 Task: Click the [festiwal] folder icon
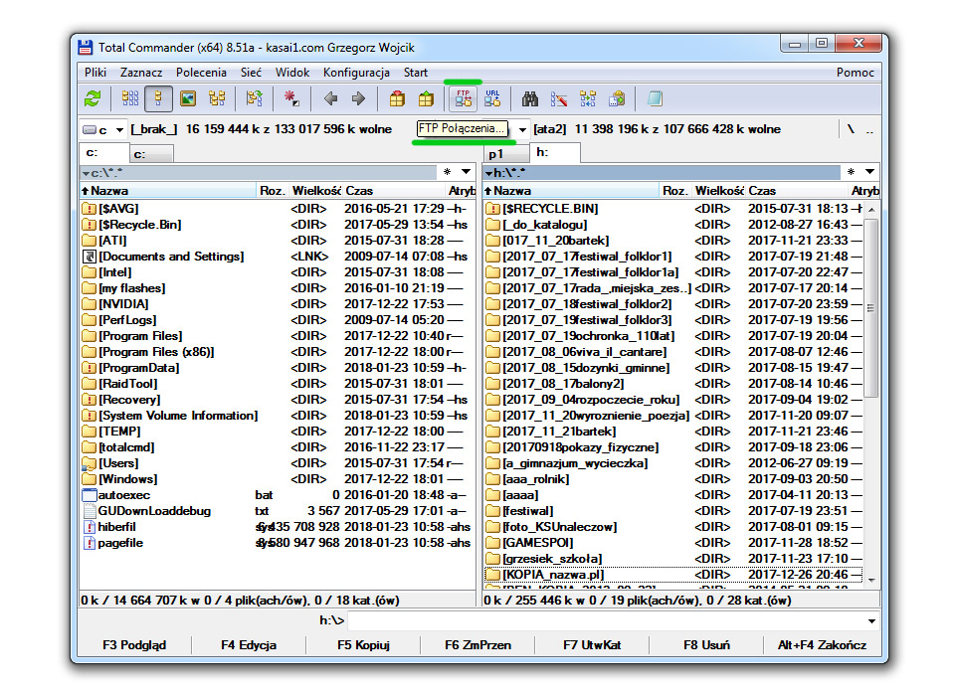pos(492,511)
